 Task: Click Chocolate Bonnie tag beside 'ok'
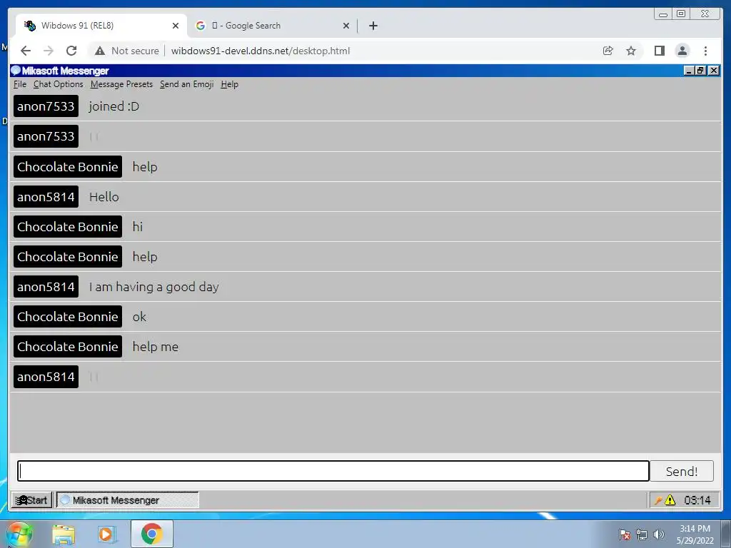[x=68, y=316]
